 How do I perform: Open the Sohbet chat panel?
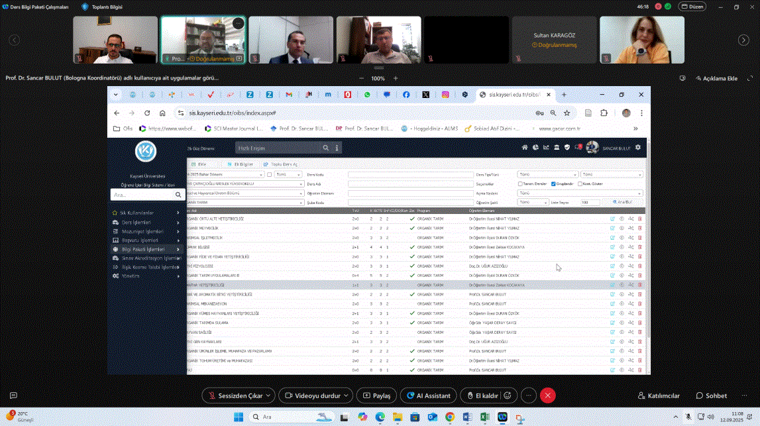coord(711,396)
